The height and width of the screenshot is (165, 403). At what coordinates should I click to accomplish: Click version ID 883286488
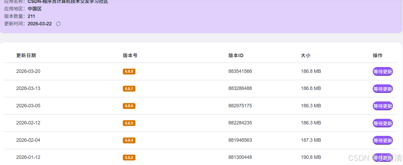pos(240,88)
